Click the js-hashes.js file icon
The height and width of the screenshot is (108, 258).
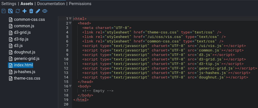pyautogui.click(x=11, y=72)
